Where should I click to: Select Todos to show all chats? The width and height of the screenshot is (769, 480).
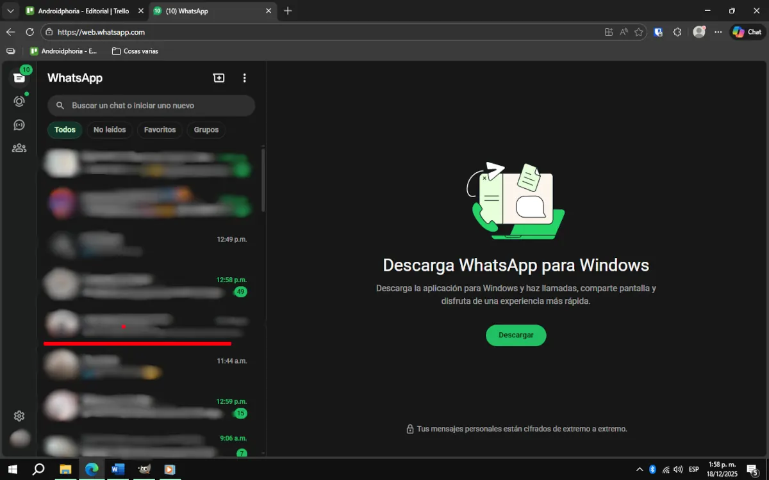coord(64,129)
